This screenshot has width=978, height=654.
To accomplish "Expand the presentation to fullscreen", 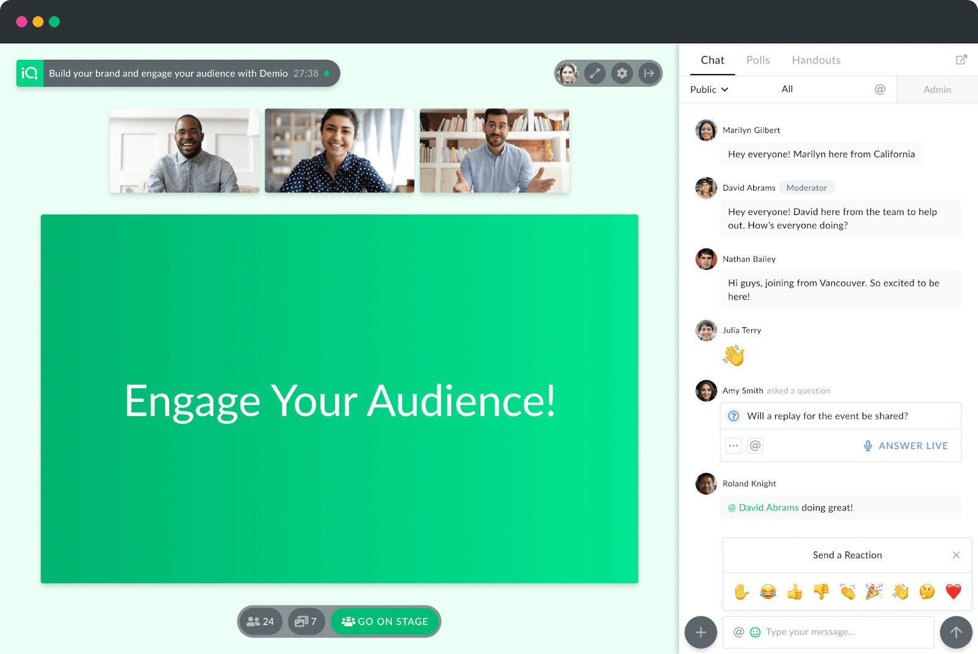I will pyautogui.click(x=595, y=73).
